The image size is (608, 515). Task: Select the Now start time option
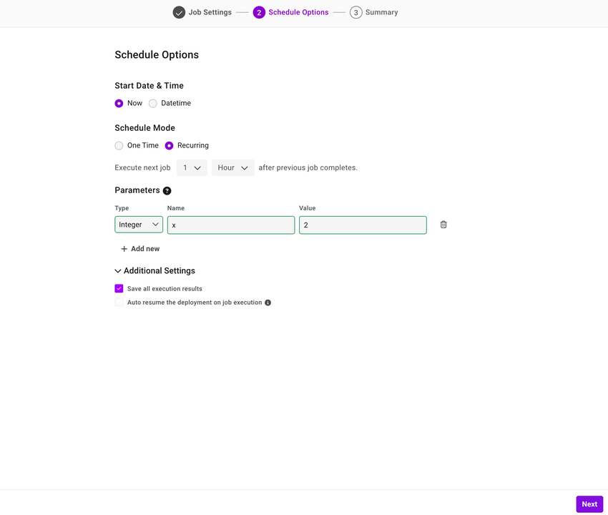119,103
